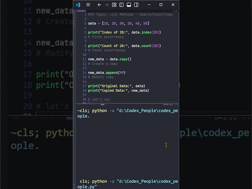
Task: Close the VS Code window
Action: point(173,5)
